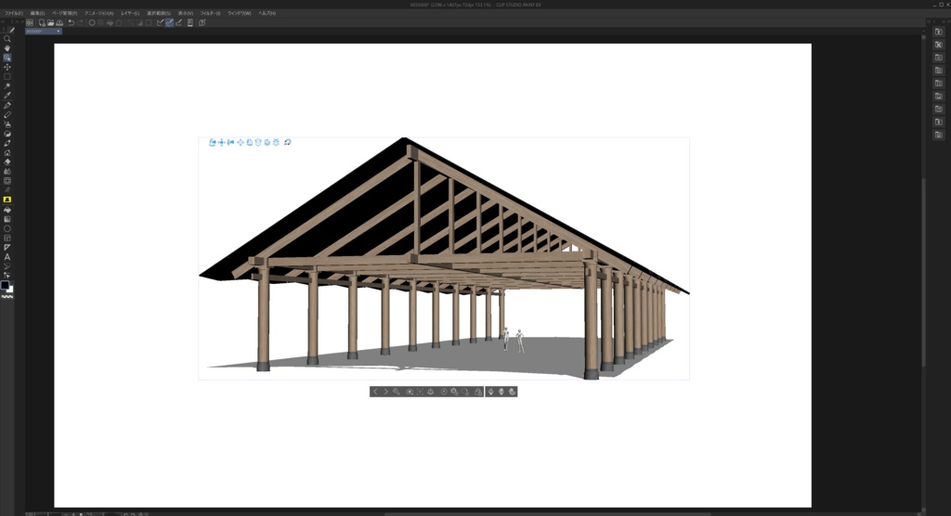Select next 3D object in object launcher
The height and width of the screenshot is (516, 951).
[385, 393]
